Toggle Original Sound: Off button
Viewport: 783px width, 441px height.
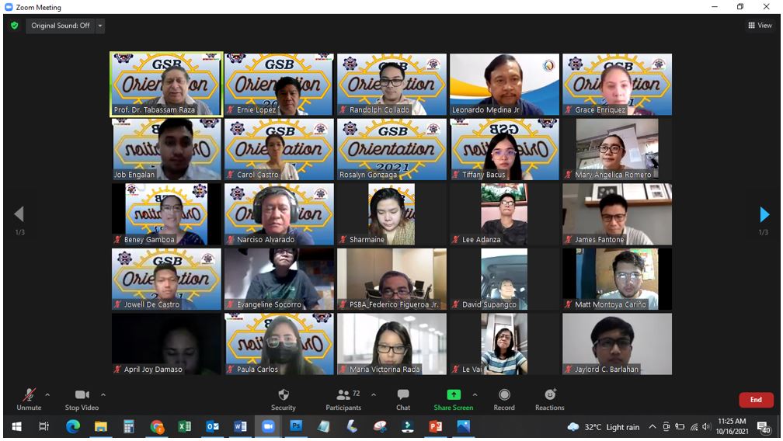click(x=61, y=26)
